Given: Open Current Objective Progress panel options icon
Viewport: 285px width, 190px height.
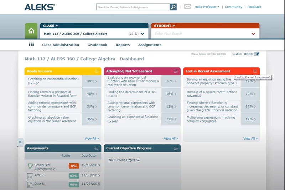Looking at the screenshot, I should 176,148.
